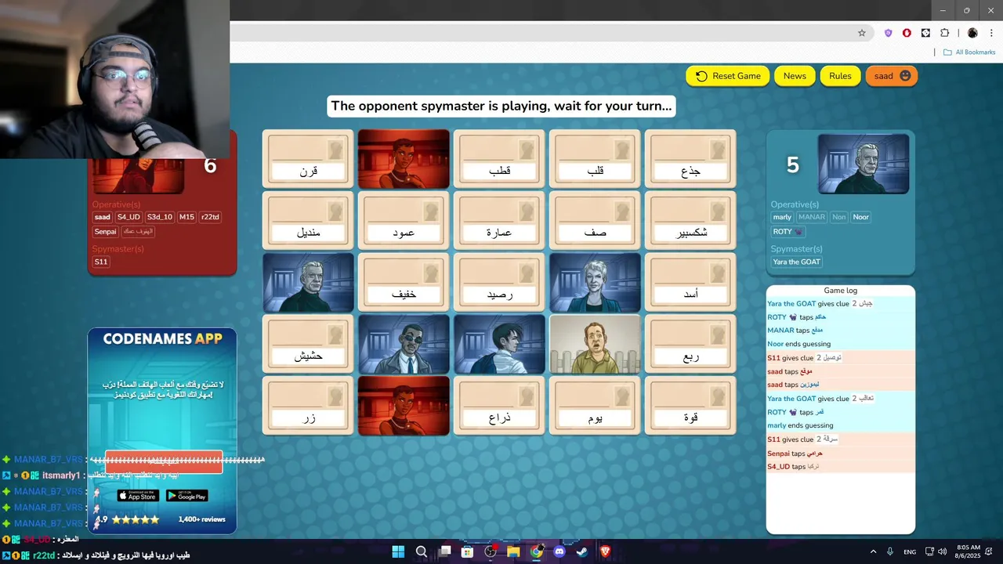Open the Windows Start menu

point(398,551)
